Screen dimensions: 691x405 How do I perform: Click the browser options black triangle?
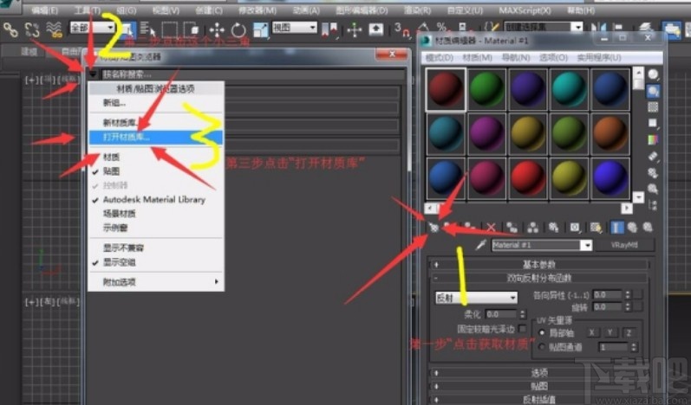92,74
